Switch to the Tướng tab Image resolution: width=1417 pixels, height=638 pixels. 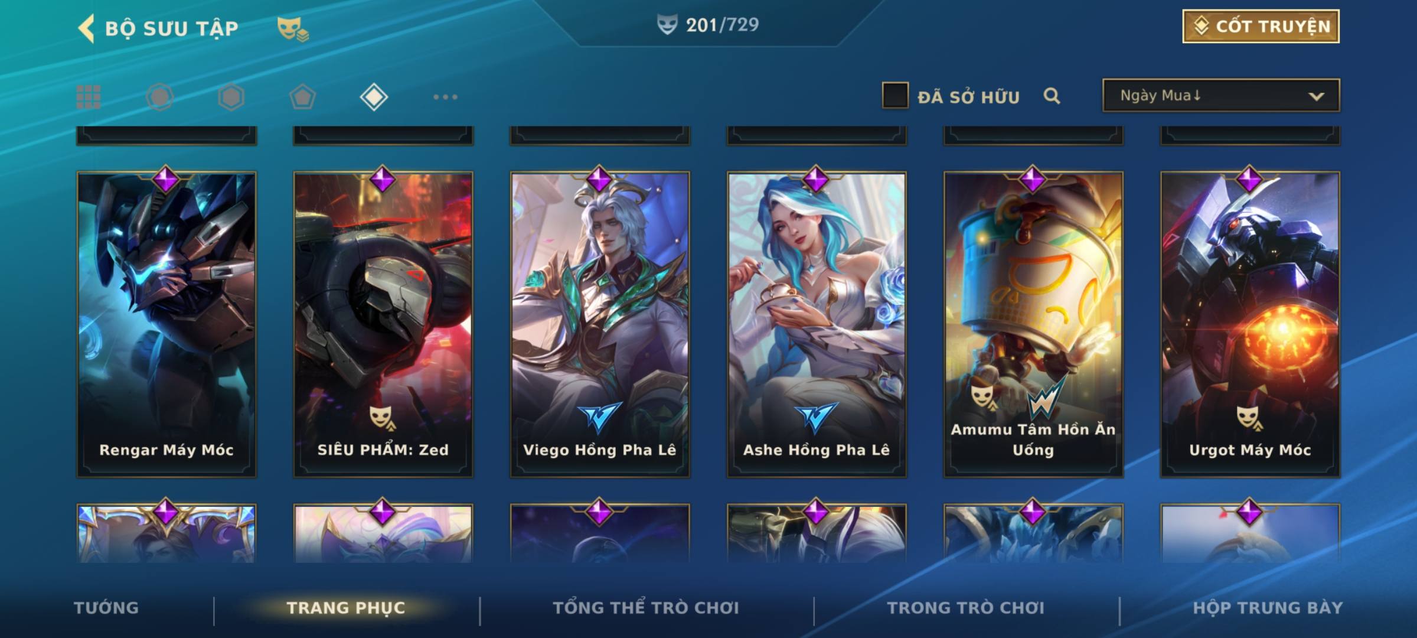coord(106,608)
